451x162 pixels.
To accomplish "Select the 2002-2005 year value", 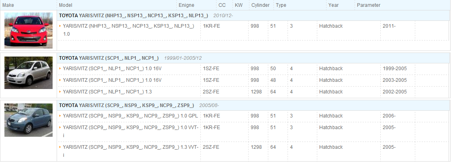I will coord(395,92).
